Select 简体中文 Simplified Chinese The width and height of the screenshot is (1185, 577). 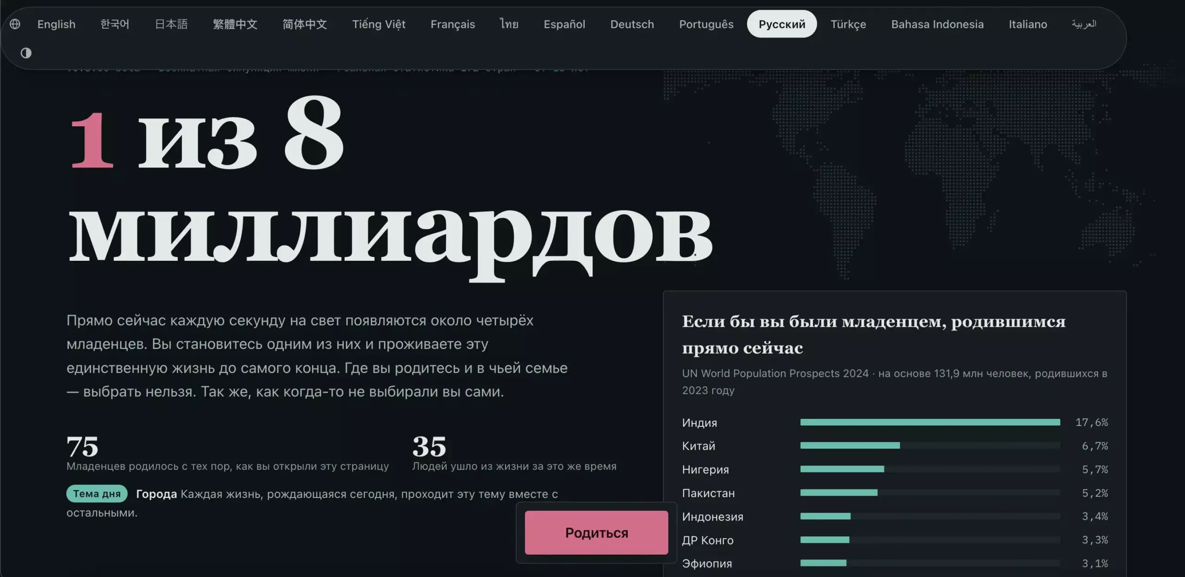pyautogui.click(x=305, y=24)
